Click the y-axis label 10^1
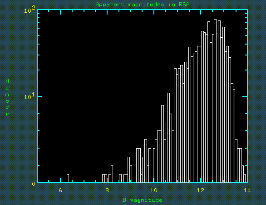The width and height of the screenshot is (266, 205). click(30, 96)
